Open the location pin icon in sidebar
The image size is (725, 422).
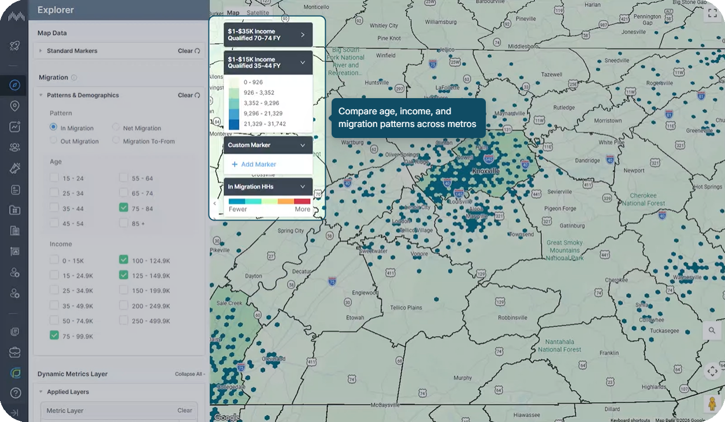point(15,106)
